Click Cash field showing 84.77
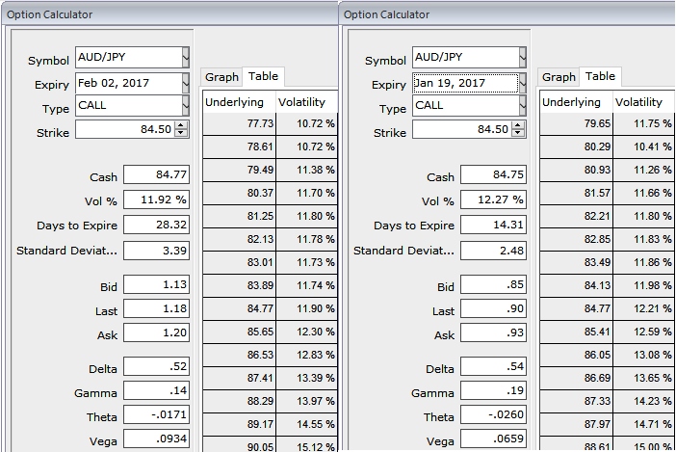The height and width of the screenshot is (452, 676). [157, 174]
